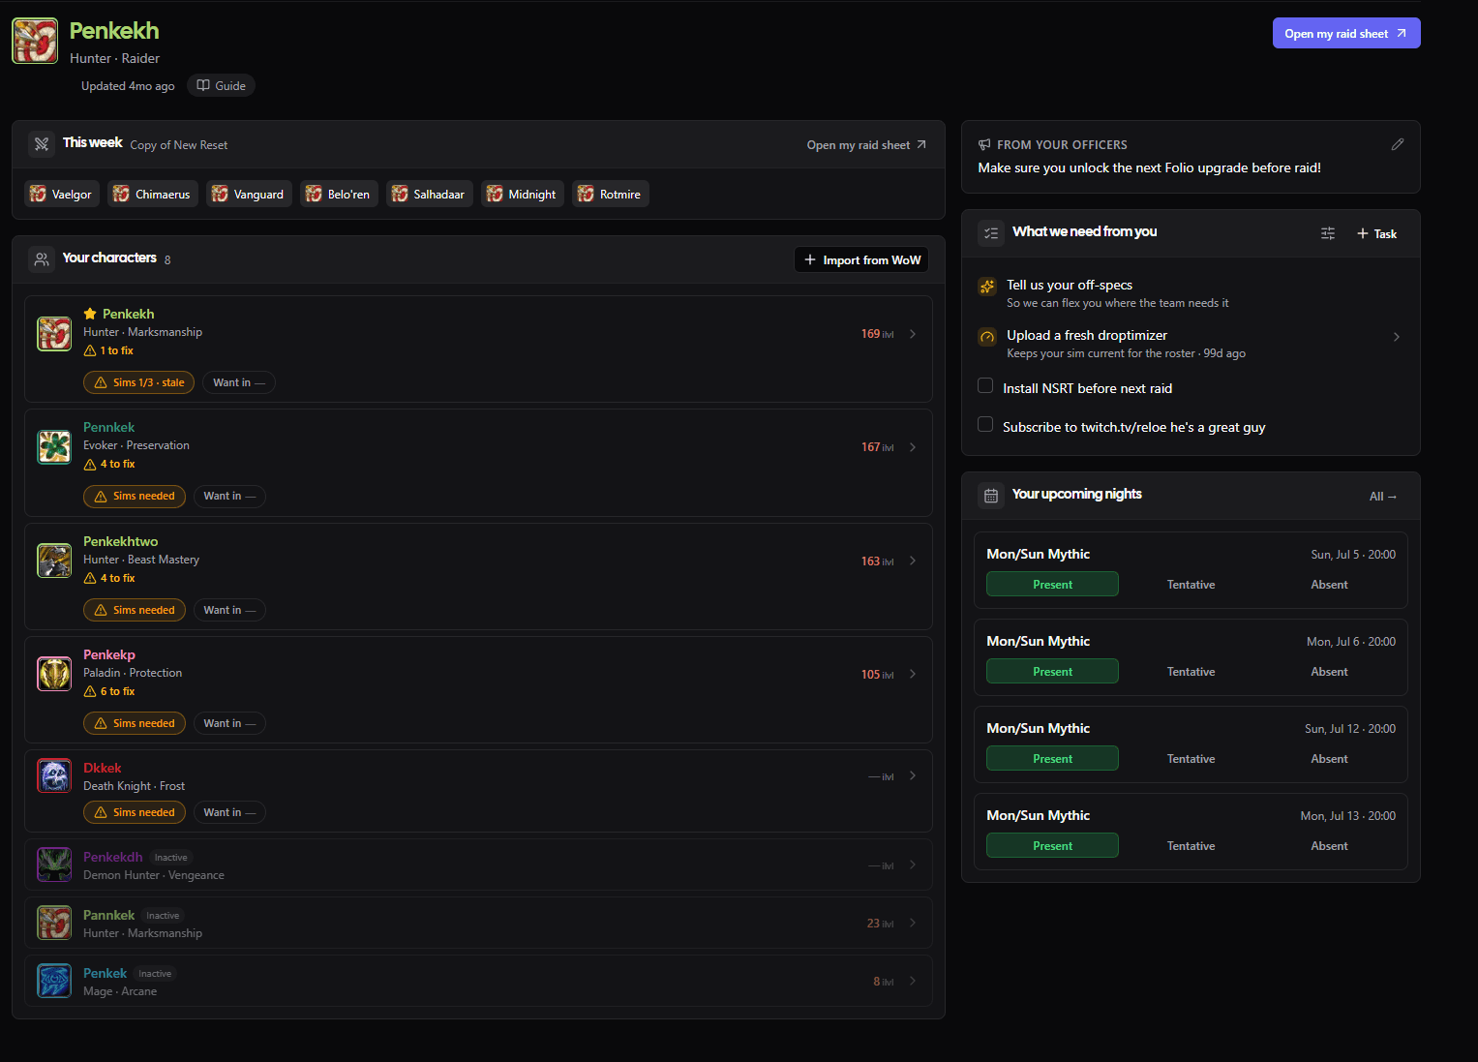Click Pennkek Evoker character portrait
Viewport: 1478px width, 1062px height.
[x=54, y=447]
